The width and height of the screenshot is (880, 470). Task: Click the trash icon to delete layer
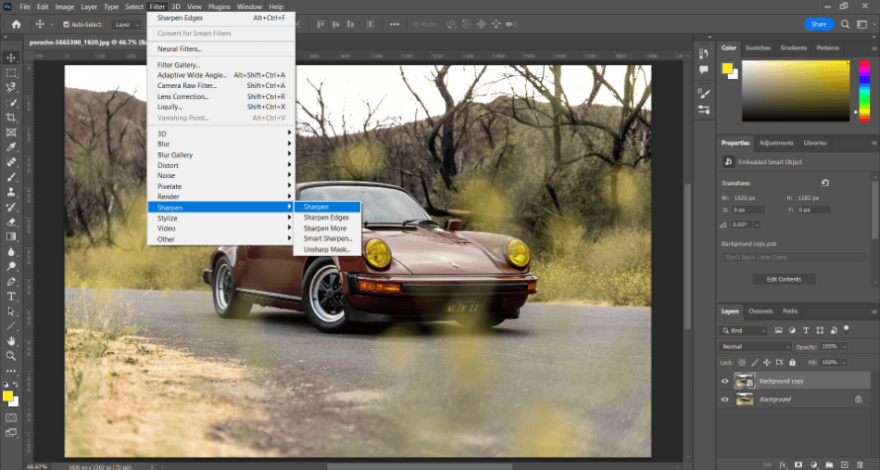click(861, 464)
